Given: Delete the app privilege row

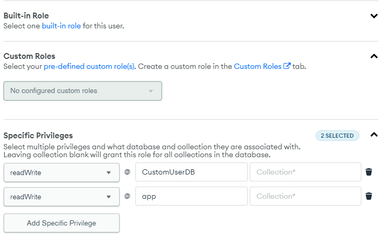Looking at the screenshot, I should [369, 196].
